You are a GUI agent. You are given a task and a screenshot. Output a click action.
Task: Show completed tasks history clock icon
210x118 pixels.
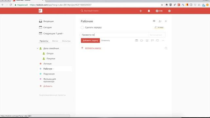point(166,48)
